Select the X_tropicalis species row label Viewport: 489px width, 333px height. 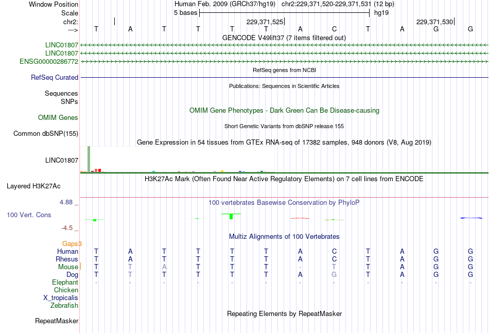pos(61,298)
